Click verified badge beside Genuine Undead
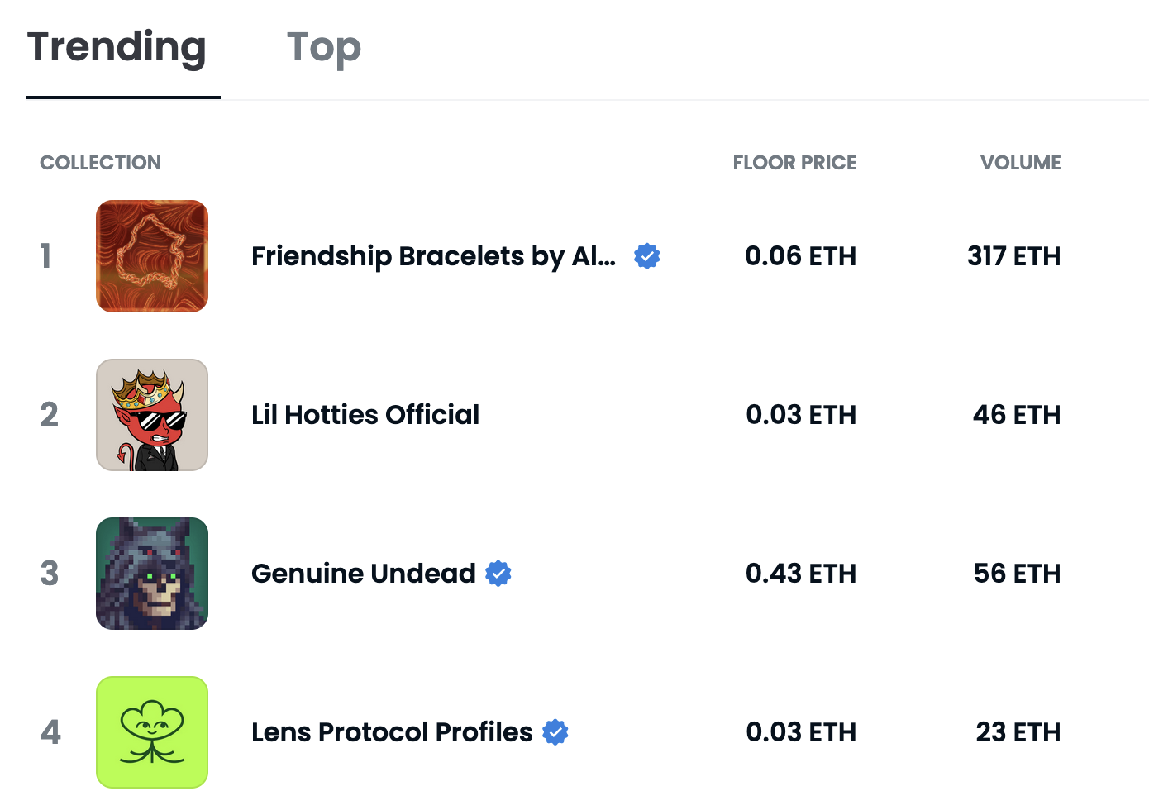 pos(498,574)
